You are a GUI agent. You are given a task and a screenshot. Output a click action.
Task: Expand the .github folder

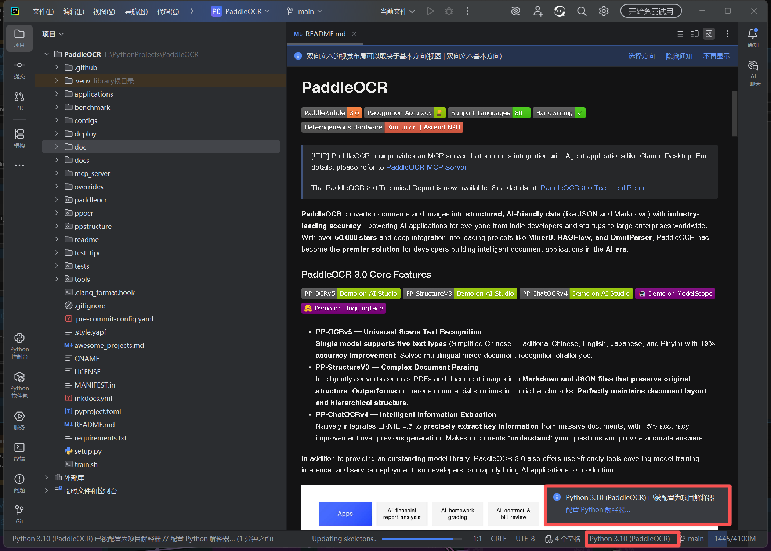click(x=57, y=67)
